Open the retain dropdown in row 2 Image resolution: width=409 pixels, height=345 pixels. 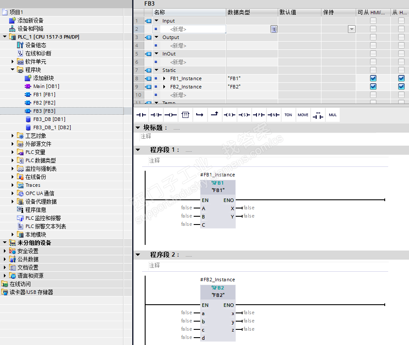(352, 29)
